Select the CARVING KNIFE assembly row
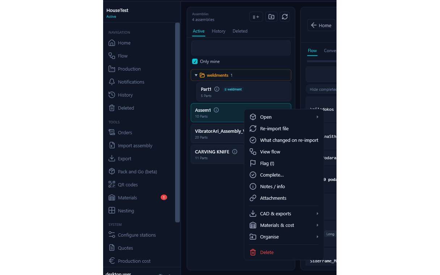 [217, 155]
